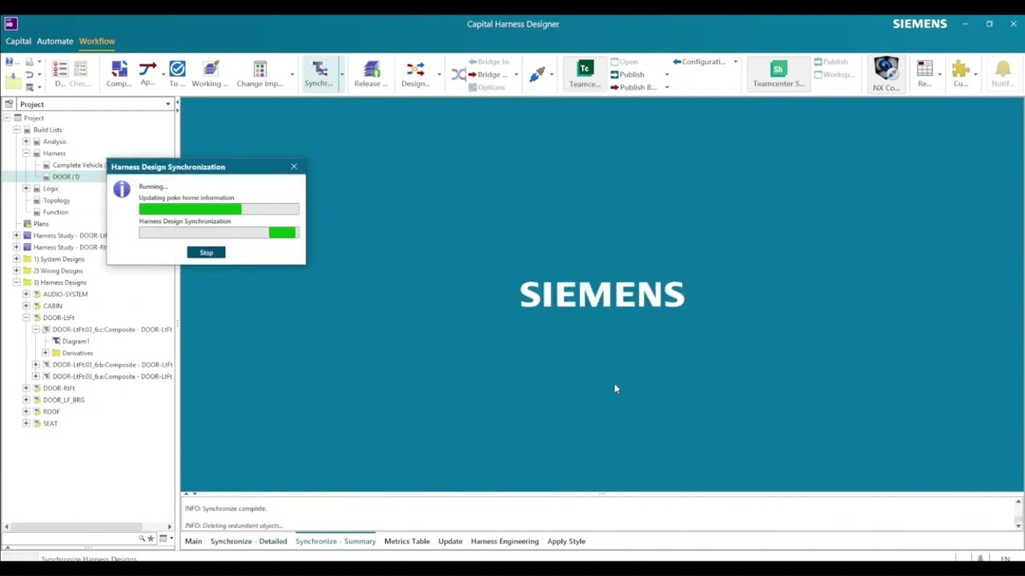Click the Updating poke home progress bar
The width and height of the screenshot is (1025, 576).
(x=219, y=209)
